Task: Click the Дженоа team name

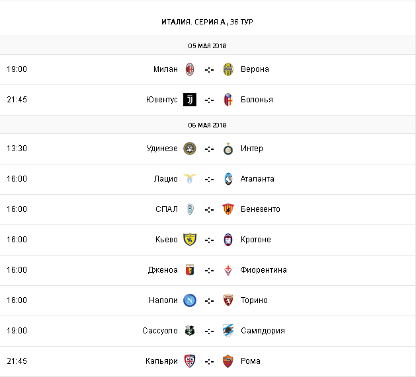Action: (x=163, y=270)
